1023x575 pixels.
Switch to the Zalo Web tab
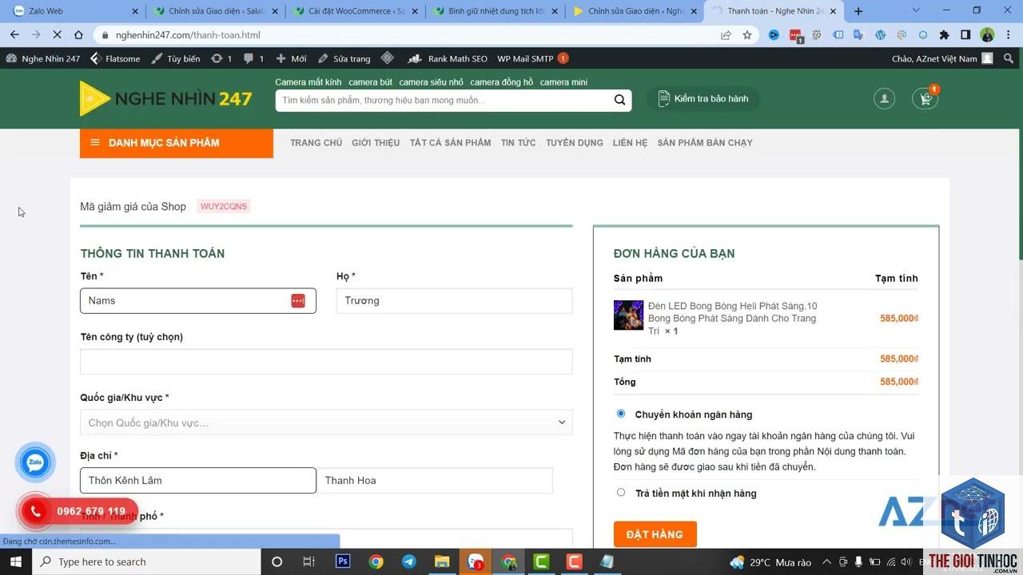(x=74, y=11)
